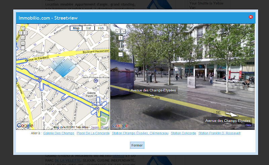Zoom in on the street map

pyautogui.click(x=23, y=43)
